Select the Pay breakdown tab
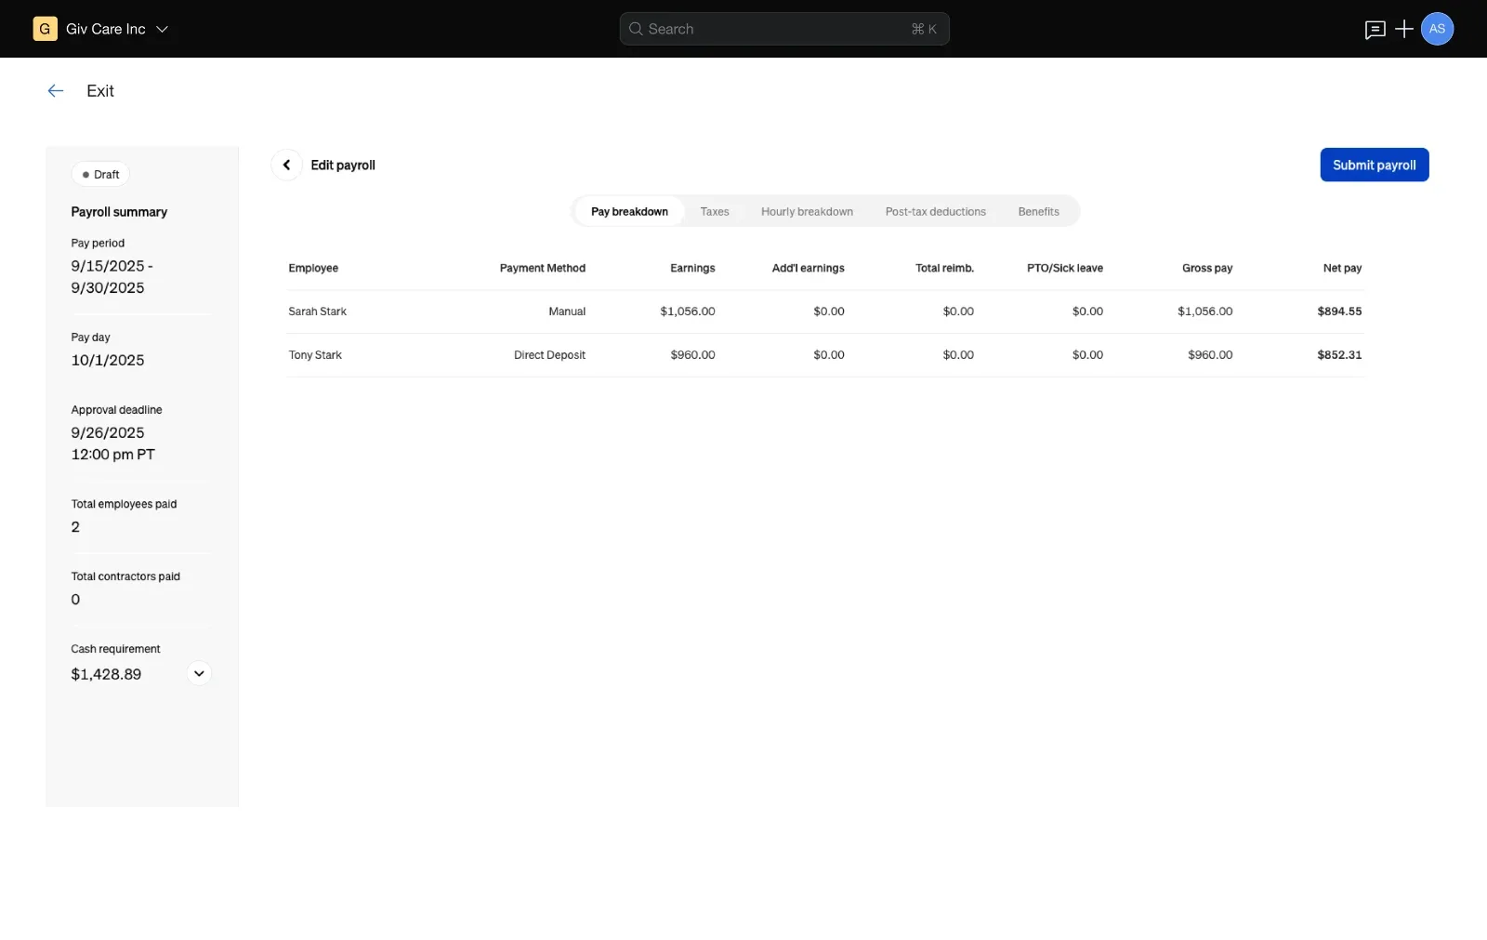Screen dimensions: 1487x940 click(629, 211)
